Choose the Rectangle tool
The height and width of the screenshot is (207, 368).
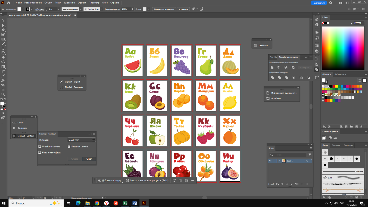tap(3, 39)
